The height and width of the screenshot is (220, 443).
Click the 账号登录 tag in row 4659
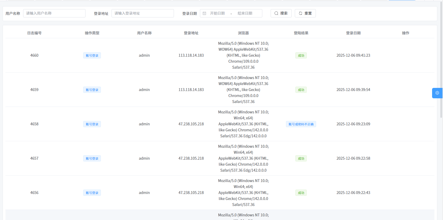(x=92, y=90)
